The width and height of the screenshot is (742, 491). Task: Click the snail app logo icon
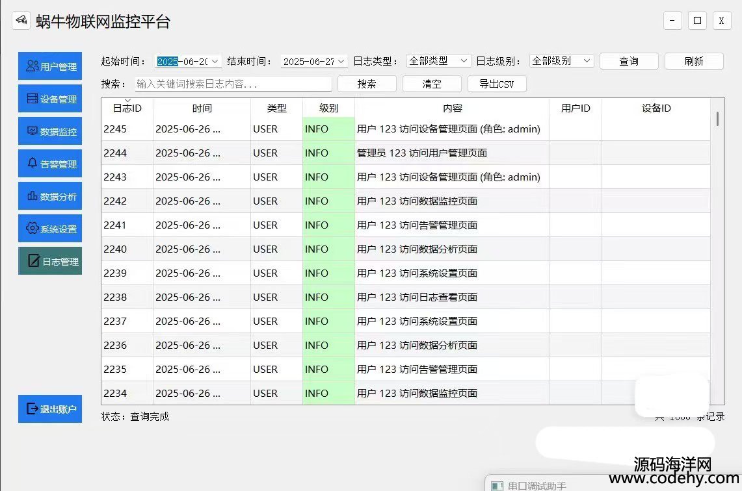[x=21, y=20]
